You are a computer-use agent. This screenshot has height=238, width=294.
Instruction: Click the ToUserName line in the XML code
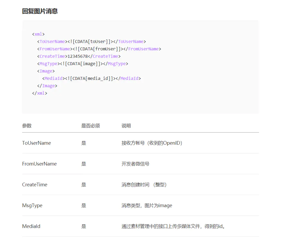[91, 41]
